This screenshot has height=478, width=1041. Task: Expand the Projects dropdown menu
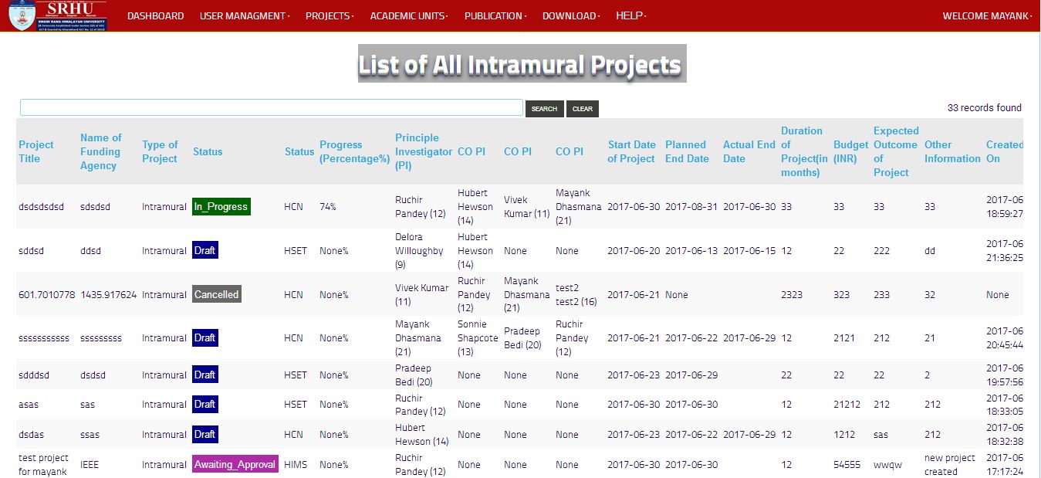click(x=330, y=15)
